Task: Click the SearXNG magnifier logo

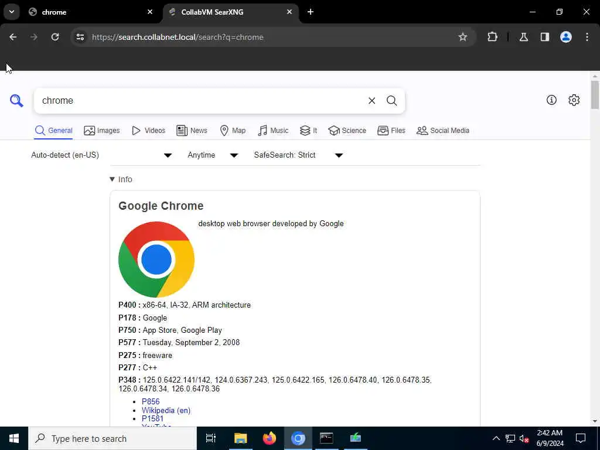Action: pos(16,101)
